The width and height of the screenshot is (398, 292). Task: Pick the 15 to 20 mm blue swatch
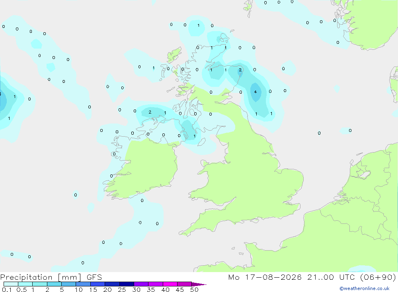click(98, 284)
